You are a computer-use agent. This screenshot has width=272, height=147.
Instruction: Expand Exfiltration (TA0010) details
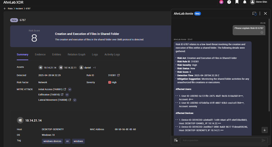[67, 95]
